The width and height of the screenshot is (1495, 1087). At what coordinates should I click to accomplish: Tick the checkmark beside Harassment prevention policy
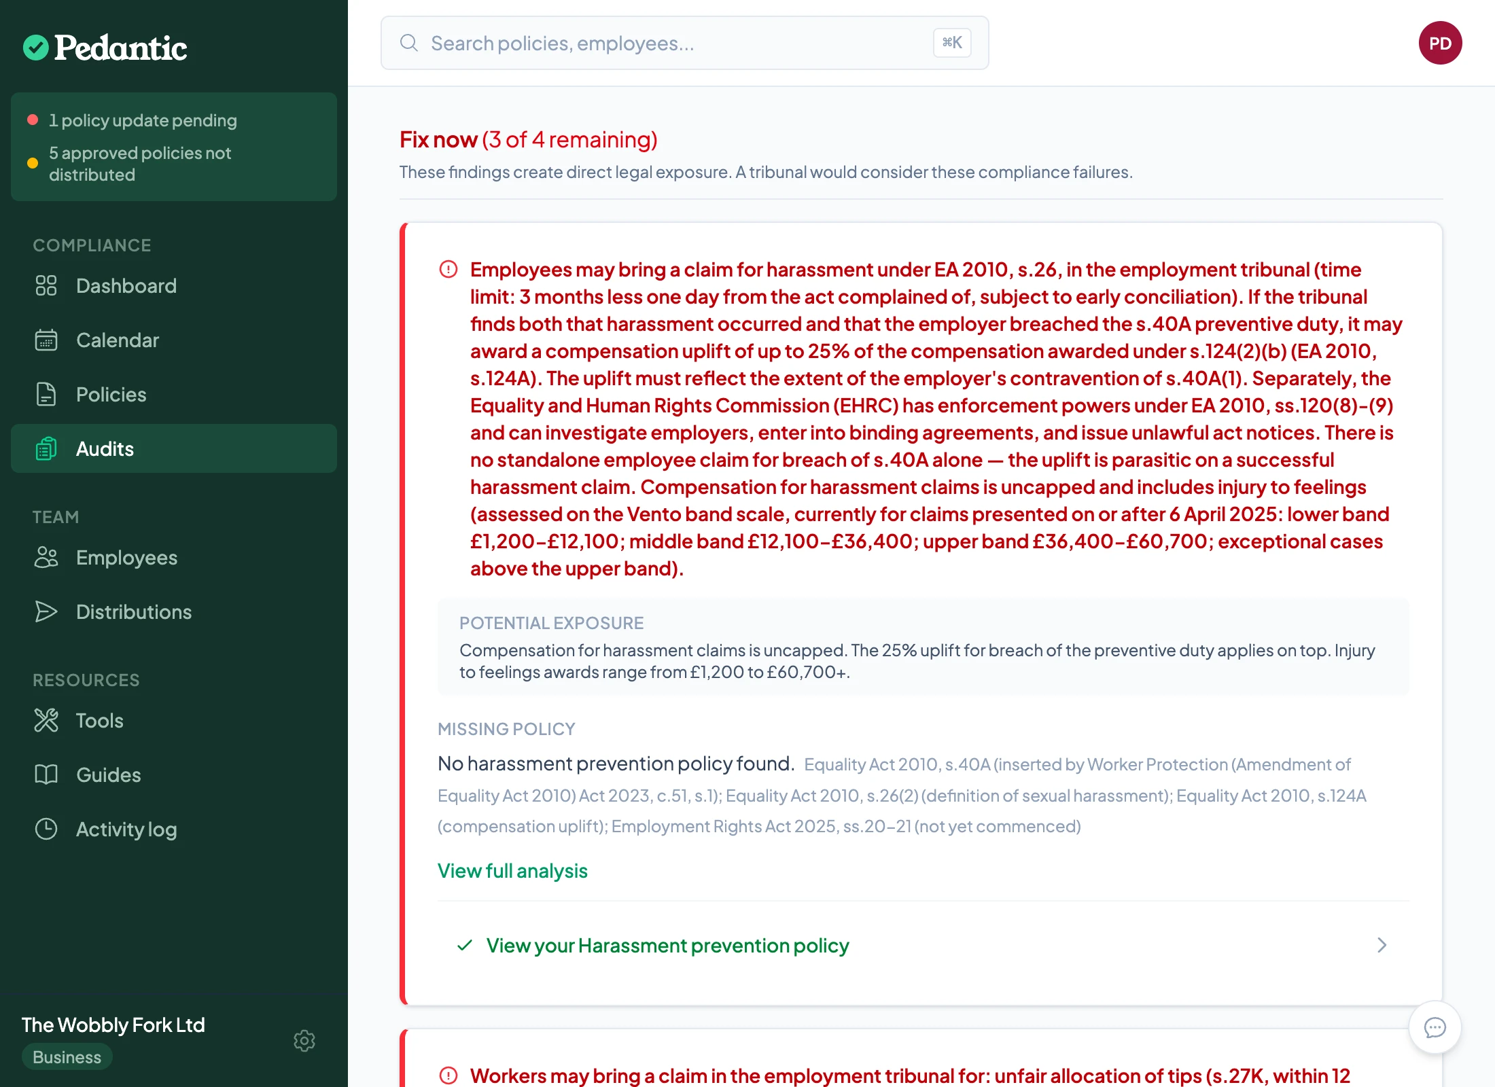465,945
